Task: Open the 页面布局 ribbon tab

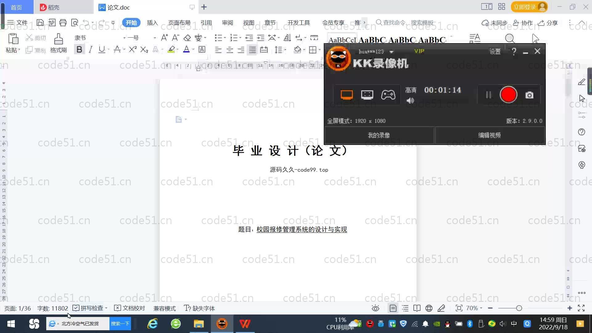Action: click(179, 23)
